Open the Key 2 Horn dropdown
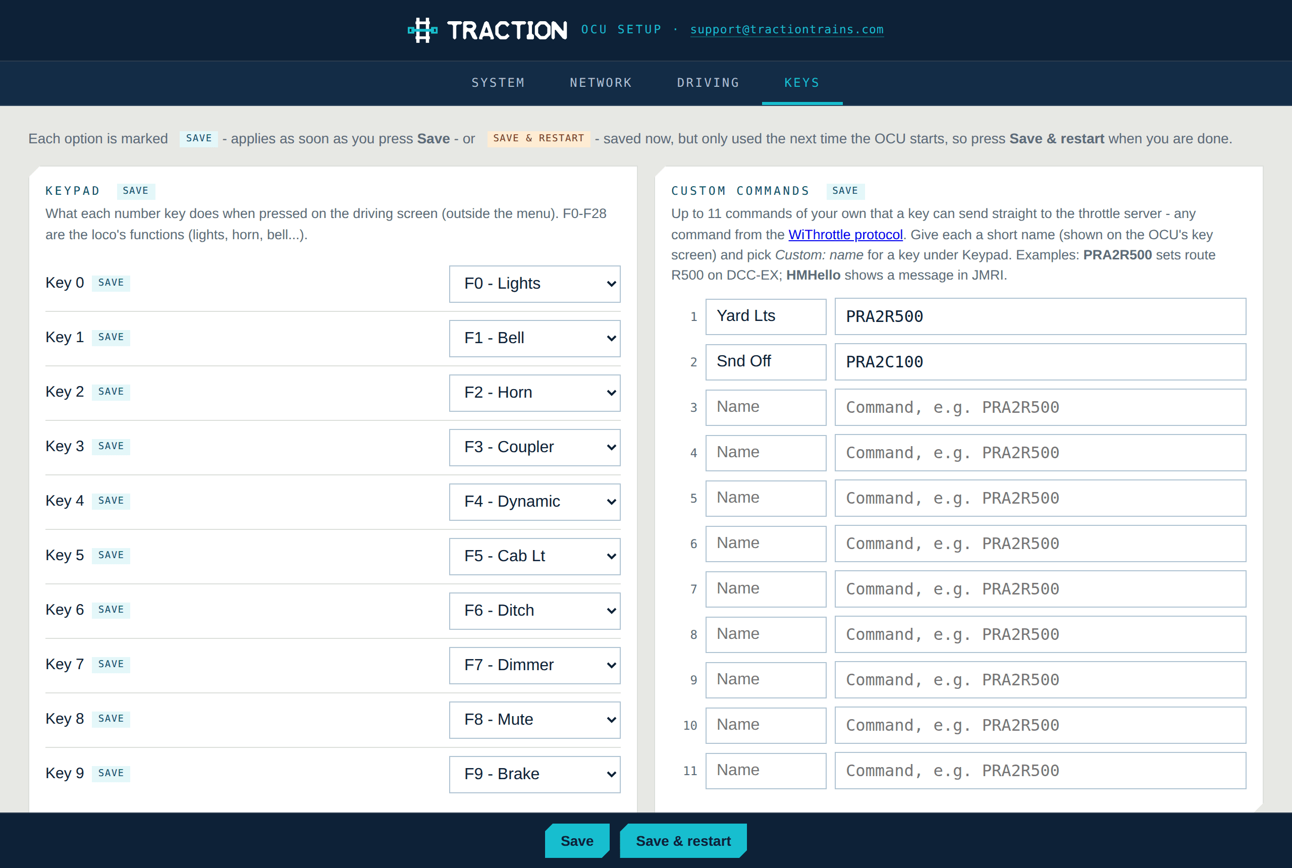 pyautogui.click(x=535, y=393)
